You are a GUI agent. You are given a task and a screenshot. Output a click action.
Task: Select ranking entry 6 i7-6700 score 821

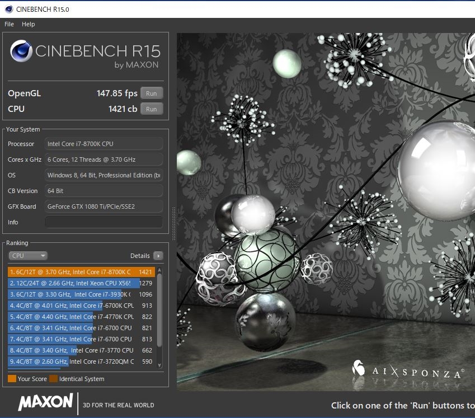(81, 328)
